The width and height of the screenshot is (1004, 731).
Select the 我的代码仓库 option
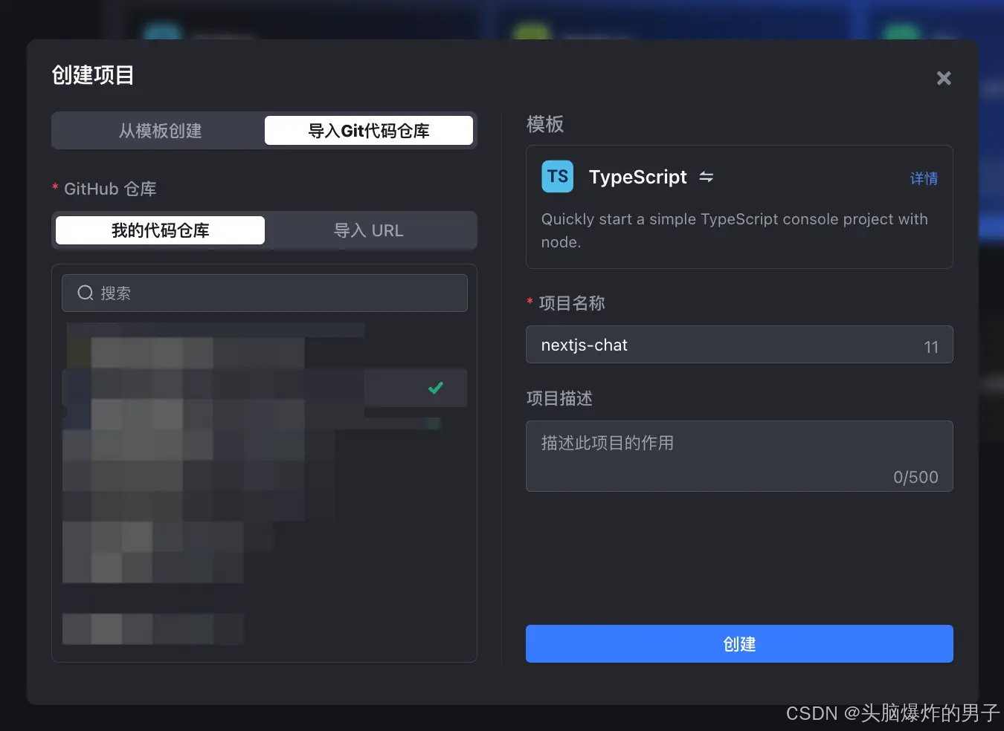(159, 230)
